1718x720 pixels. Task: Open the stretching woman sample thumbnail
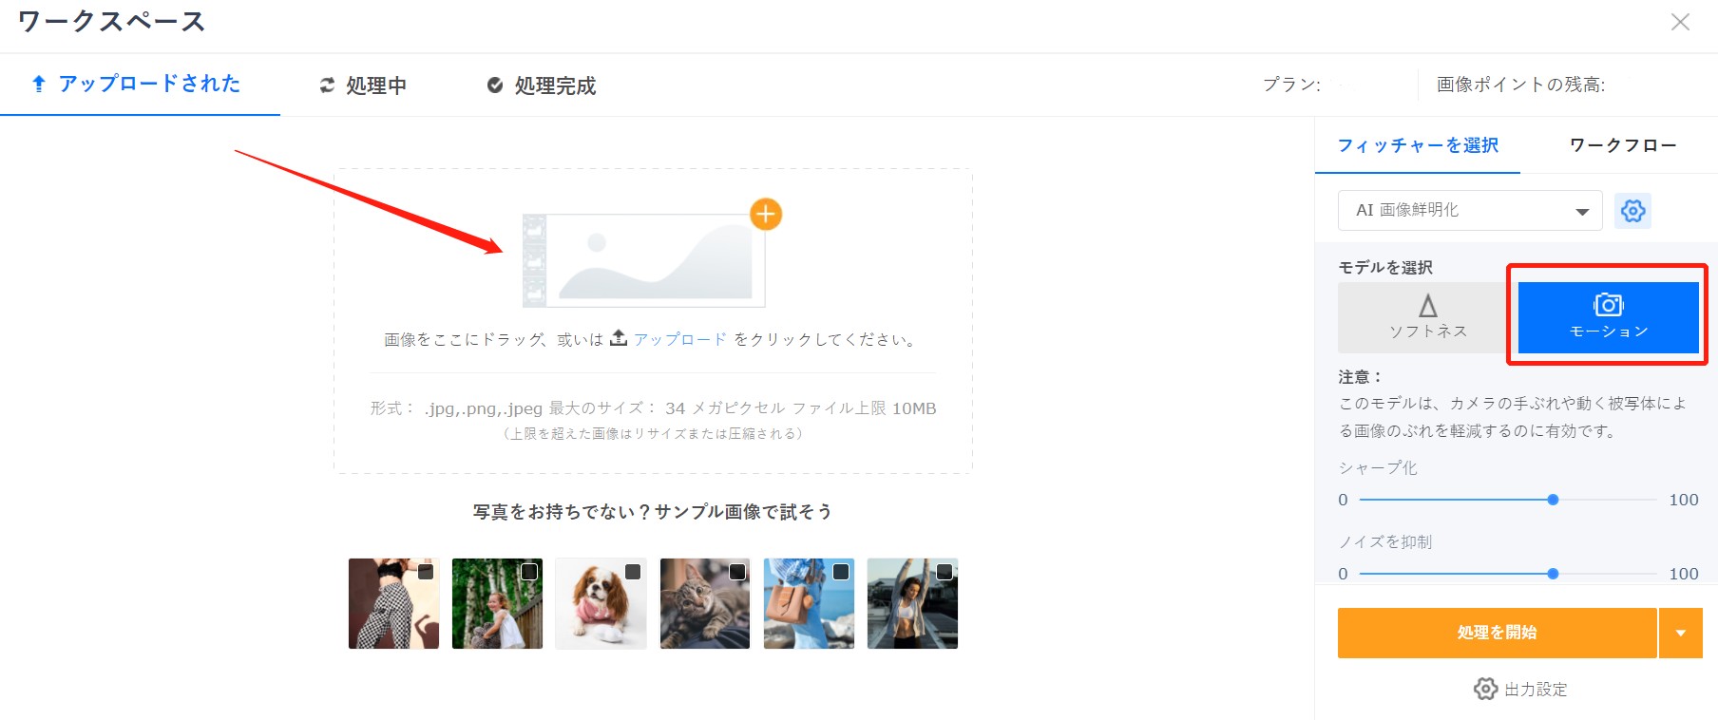pos(912,604)
